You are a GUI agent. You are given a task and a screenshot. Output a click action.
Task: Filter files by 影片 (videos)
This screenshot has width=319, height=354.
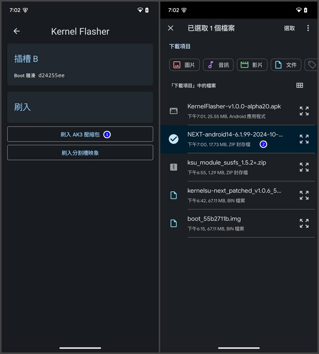(x=252, y=65)
